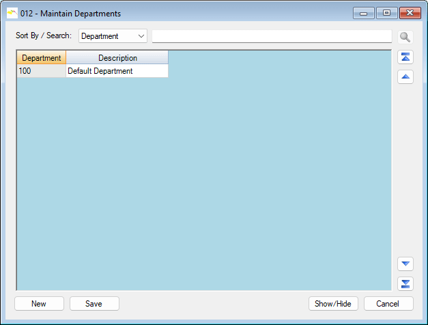
Task: Close the Maintain Departments window
Action: click(x=410, y=12)
